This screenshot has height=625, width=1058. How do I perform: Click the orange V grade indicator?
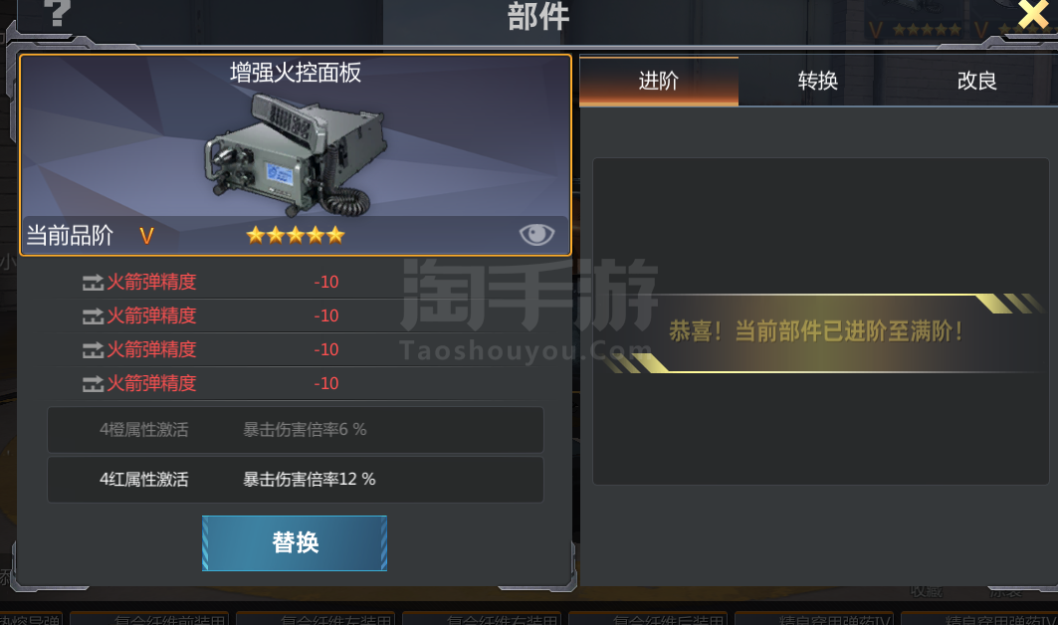click(x=146, y=236)
